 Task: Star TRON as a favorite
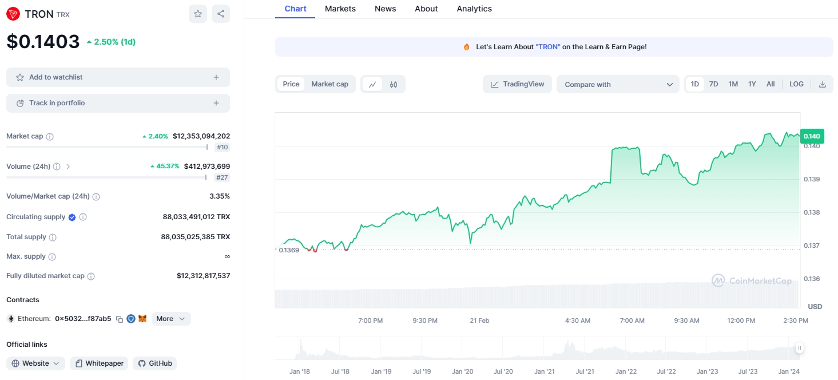click(x=198, y=14)
